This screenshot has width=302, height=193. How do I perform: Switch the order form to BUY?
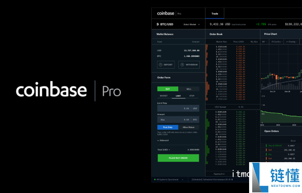coord(168,89)
